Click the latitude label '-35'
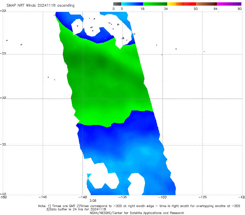 point(3,144)
